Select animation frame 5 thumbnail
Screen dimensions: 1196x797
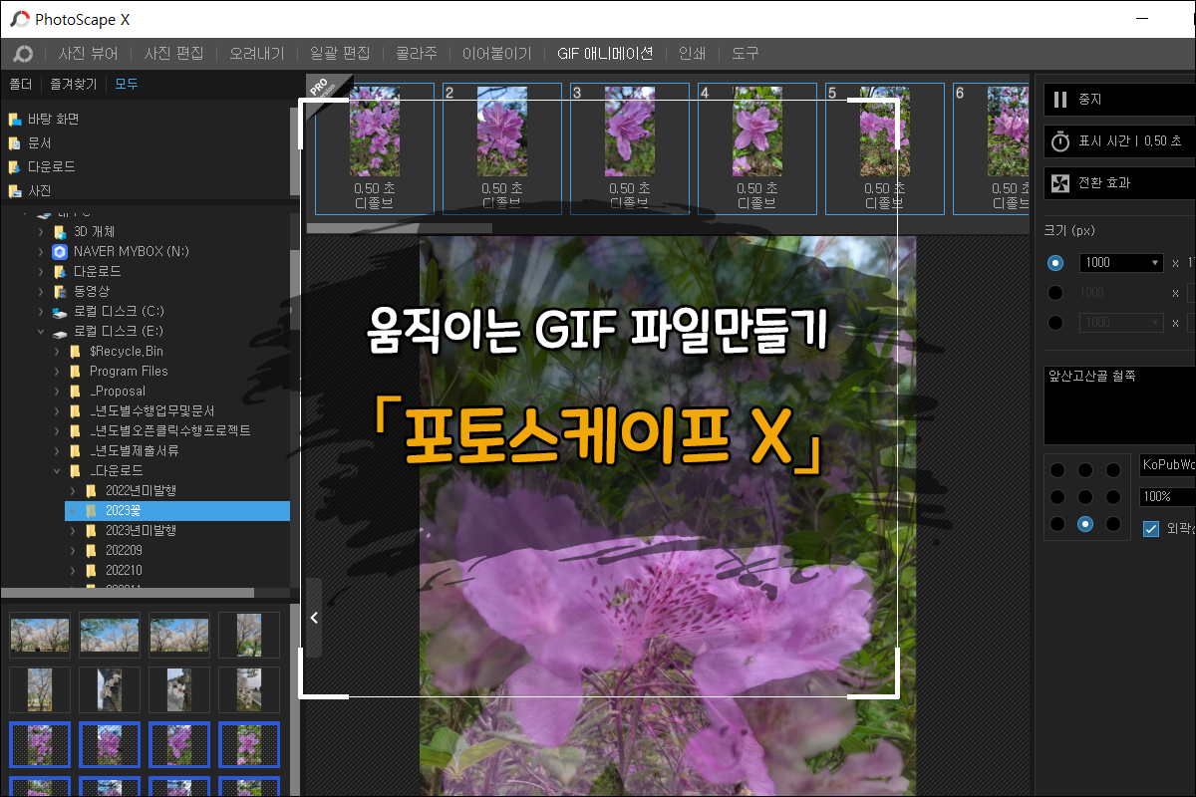[885, 149]
